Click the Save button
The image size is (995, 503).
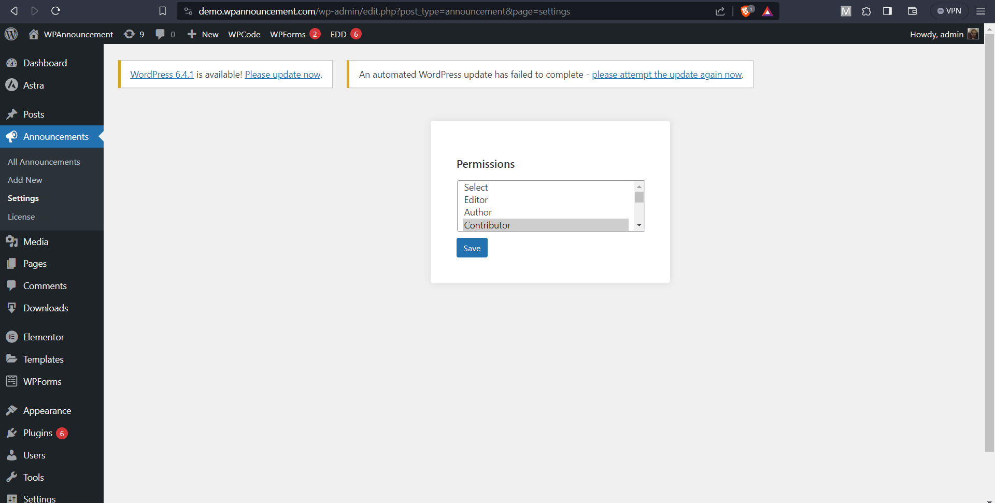click(x=472, y=248)
